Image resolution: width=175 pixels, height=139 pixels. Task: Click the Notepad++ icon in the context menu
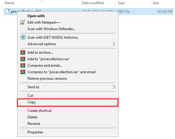click(22, 22)
